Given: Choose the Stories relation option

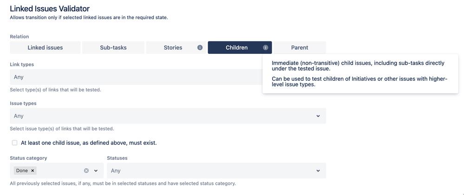Looking at the screenshot, I should pyautogui.click(x=173, y=47).
